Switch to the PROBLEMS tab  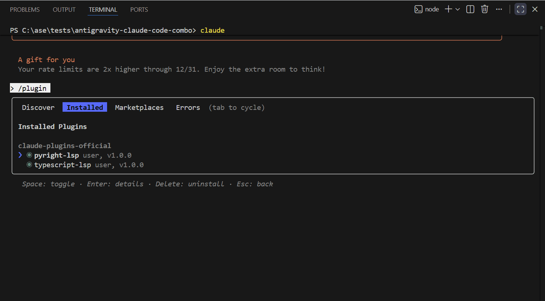click(25, 10)
